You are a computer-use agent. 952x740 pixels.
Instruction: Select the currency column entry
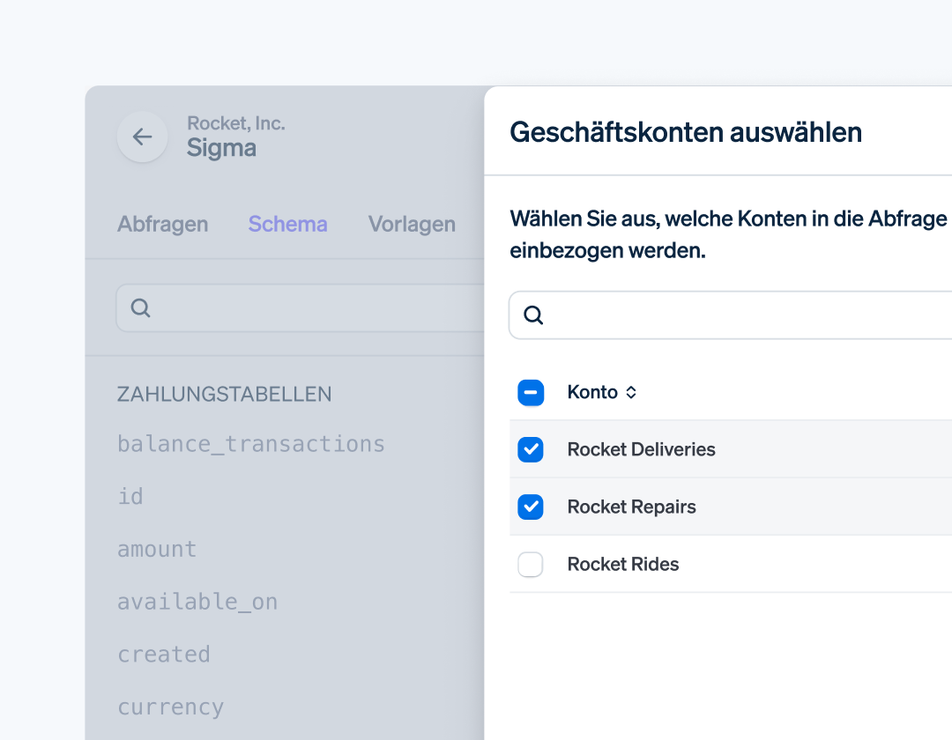tap(171, 707)
